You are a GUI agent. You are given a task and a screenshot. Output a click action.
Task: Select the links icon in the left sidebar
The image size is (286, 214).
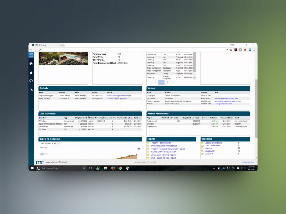(x=31, y=89)
